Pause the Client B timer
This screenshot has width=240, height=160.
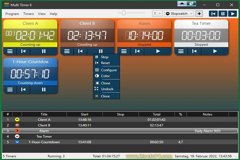101,51
